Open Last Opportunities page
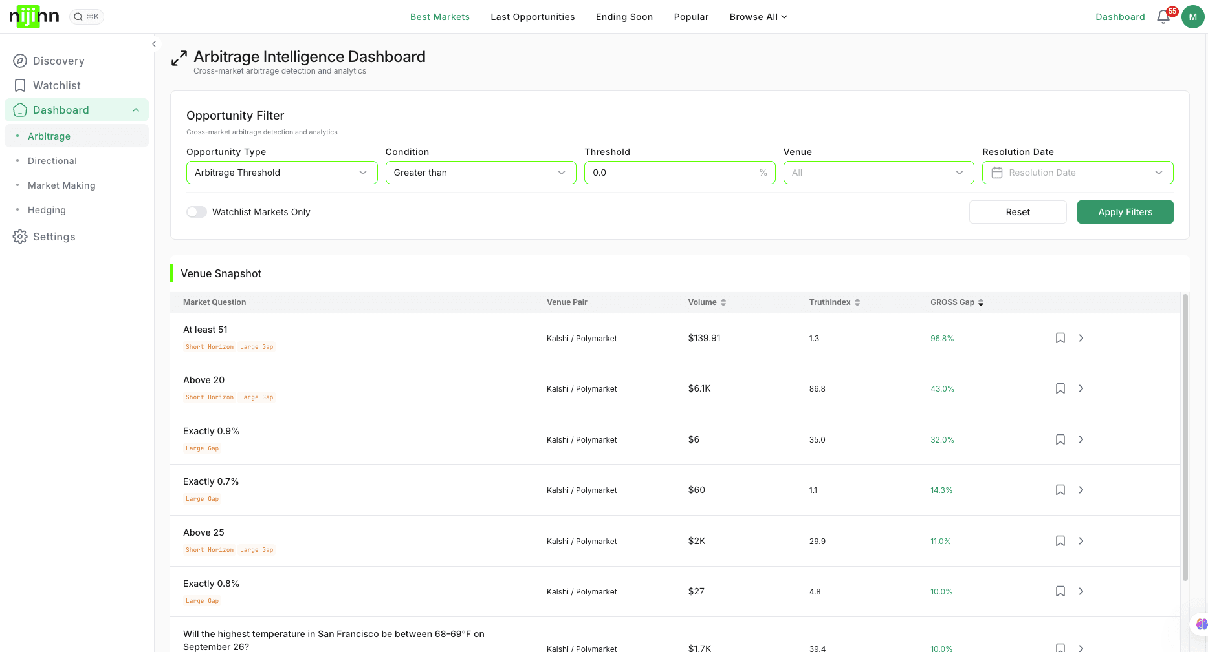The image size is (1208, 652). 533,17
